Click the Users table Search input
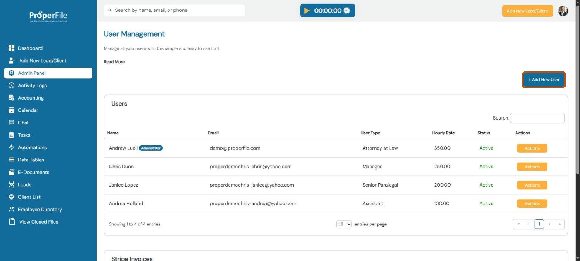Viewport: 580px width, 261px height. [537, 118]
